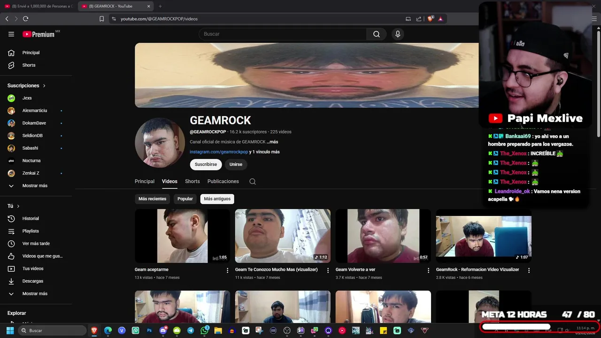The image size is (601, 338).
Task: Click the cast/media icon in address bar
Action: tap(408, 19)
